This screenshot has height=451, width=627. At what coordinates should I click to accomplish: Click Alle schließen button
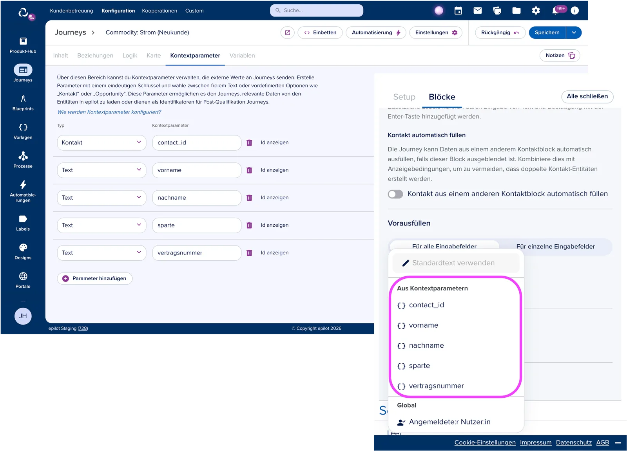tap(587, 96)
